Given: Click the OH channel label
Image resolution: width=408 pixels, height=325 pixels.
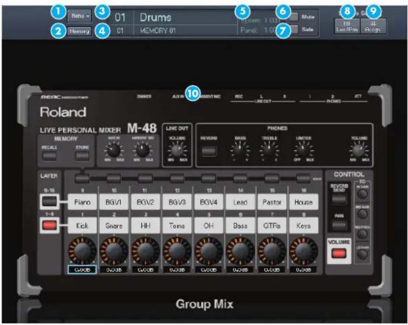Looking at the screenshot, I should coord(209,226).
